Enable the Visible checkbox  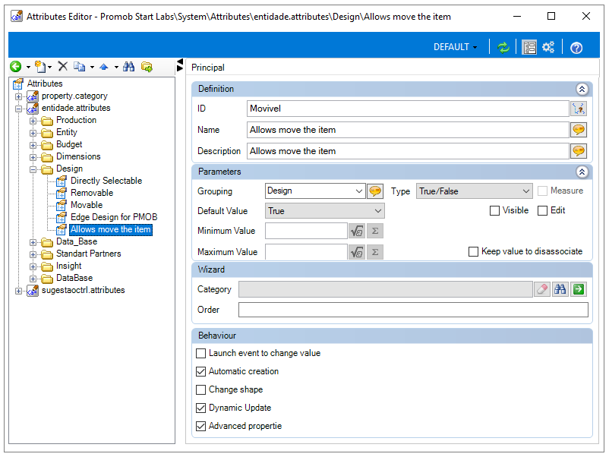tap(494, 210)
